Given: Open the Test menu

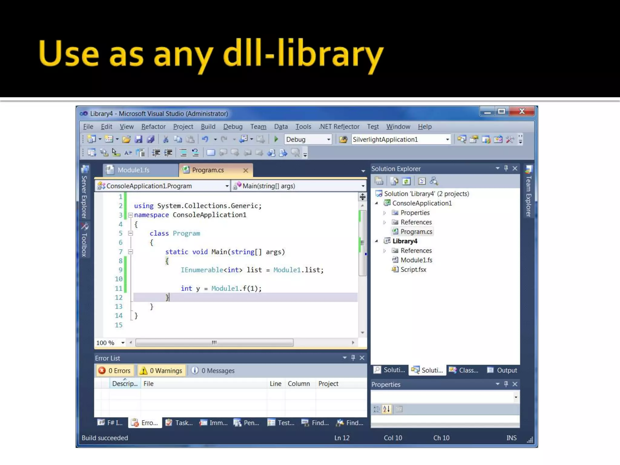Looking at the screenshot, I should coord(373,127).
